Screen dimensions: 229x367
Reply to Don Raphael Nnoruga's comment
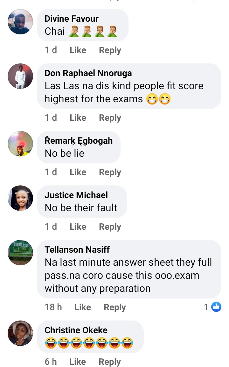[110, 118]
